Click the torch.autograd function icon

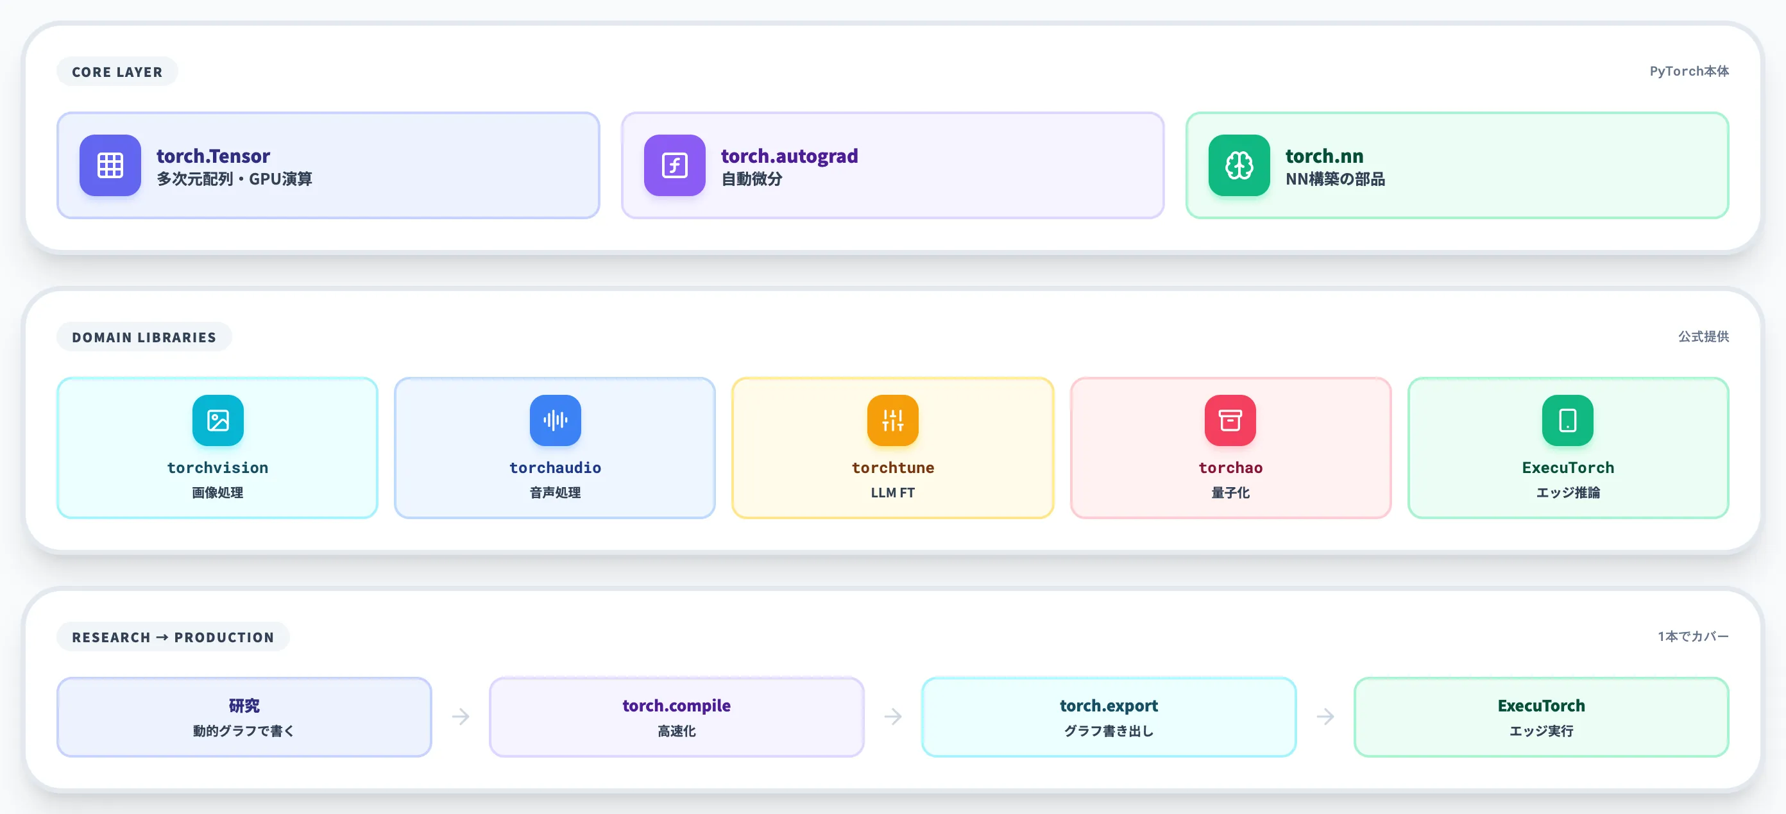[675, 165]
